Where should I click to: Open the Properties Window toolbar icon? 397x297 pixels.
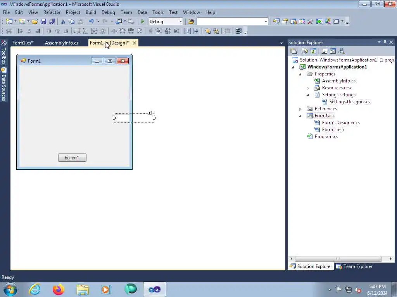[285, 22]
